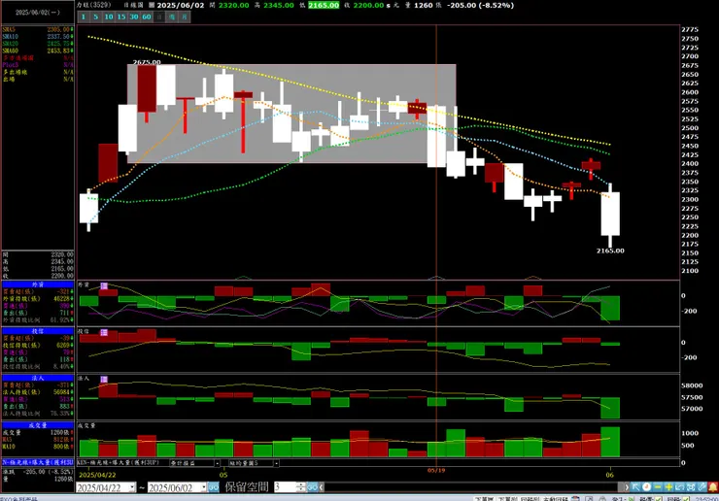Image resolution: width=719 pixels, height=501 pixels.
Task: Select the 10-minute timeframe button
Action: coord(109,17)
